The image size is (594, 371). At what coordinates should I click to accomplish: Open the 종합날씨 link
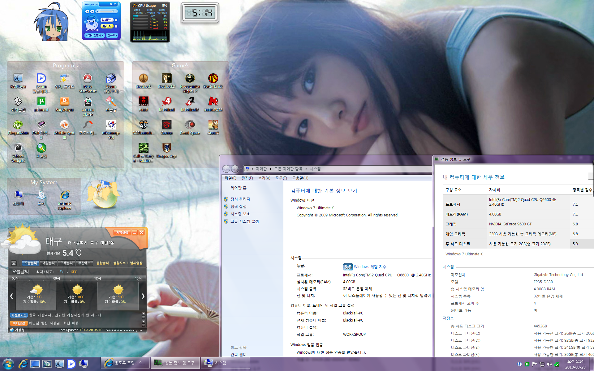[x=102, y=263]
